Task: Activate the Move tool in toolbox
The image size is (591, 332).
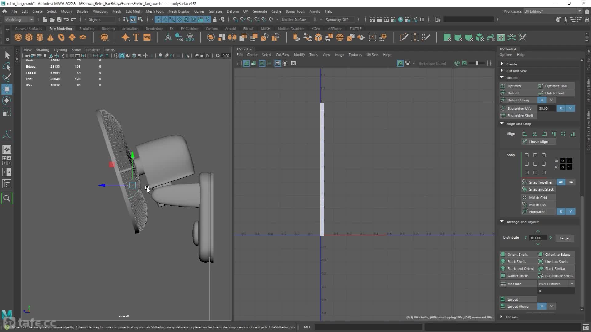Action: tap(7, 89)
